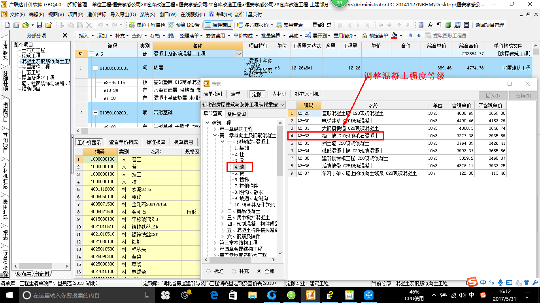Open the 查看单价构成 tab
Screen dimensions: 540x303
point(124,142)
